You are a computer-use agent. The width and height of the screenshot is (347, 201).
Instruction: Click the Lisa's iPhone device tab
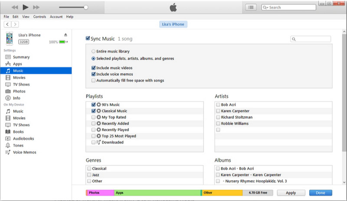(x=173, y=24)
